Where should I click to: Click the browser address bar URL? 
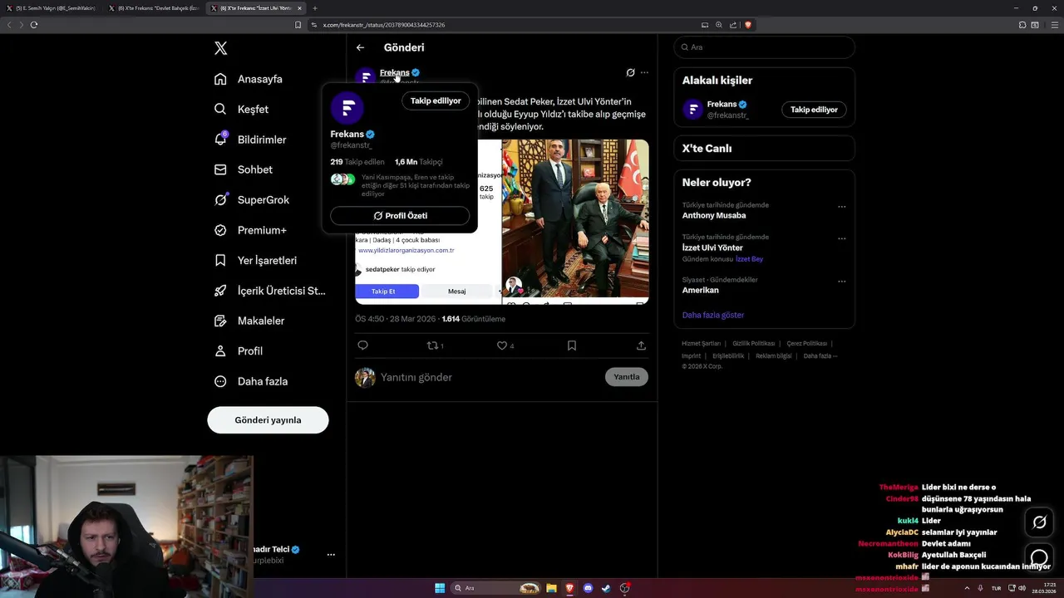[383, 25]
